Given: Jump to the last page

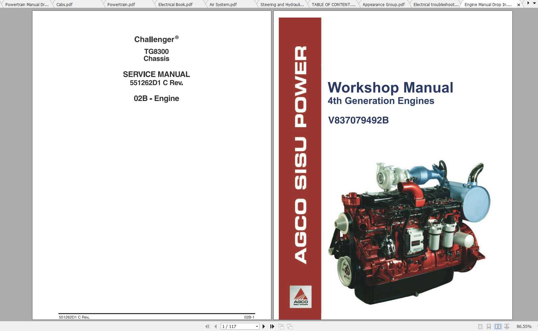Looking at the screenshot, I should tap(272, 326).
